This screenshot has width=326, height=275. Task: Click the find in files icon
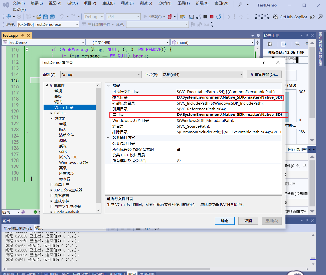183,17
